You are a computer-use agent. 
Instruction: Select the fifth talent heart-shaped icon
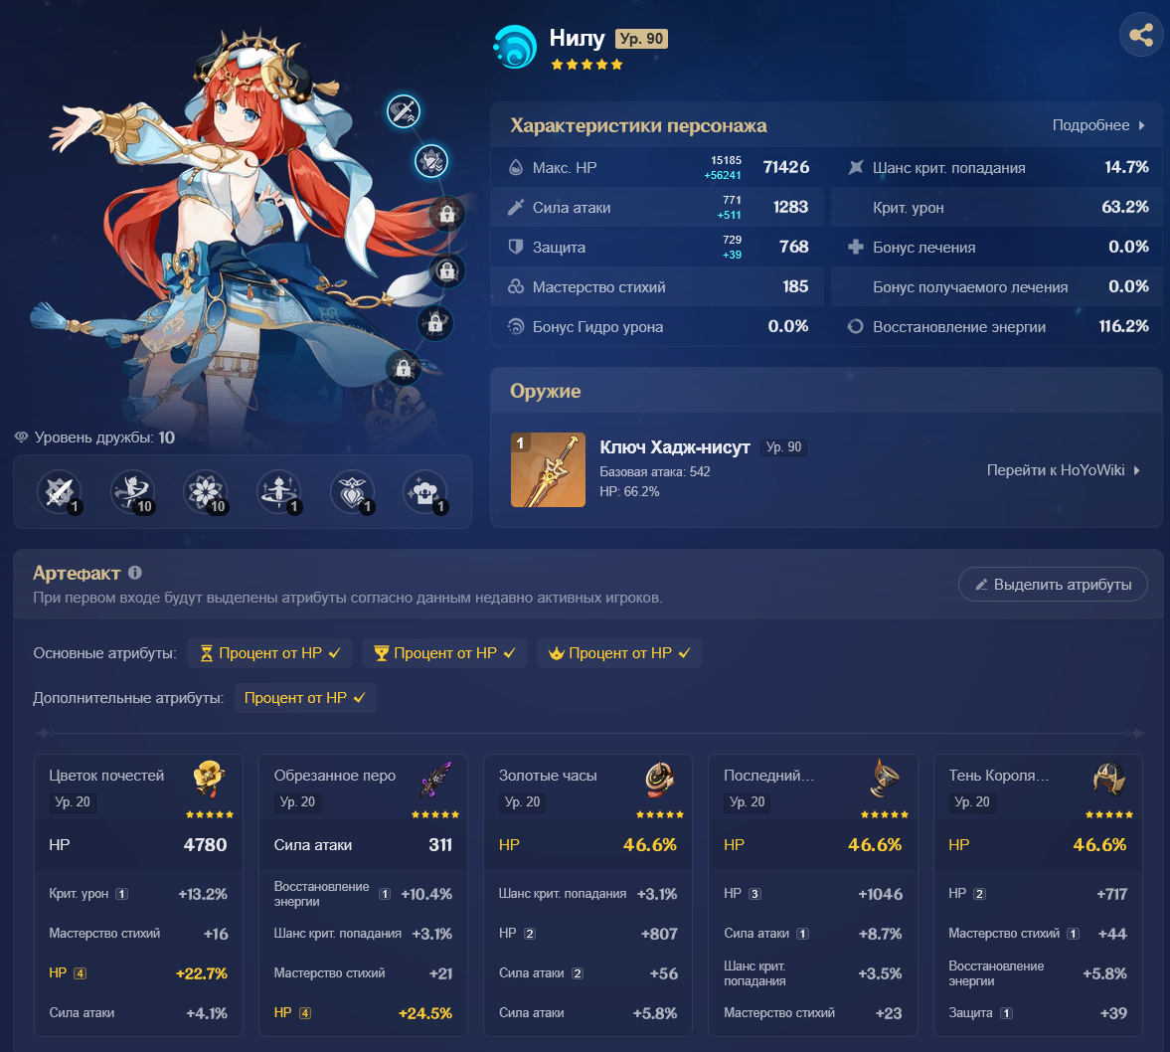point(352,492)
